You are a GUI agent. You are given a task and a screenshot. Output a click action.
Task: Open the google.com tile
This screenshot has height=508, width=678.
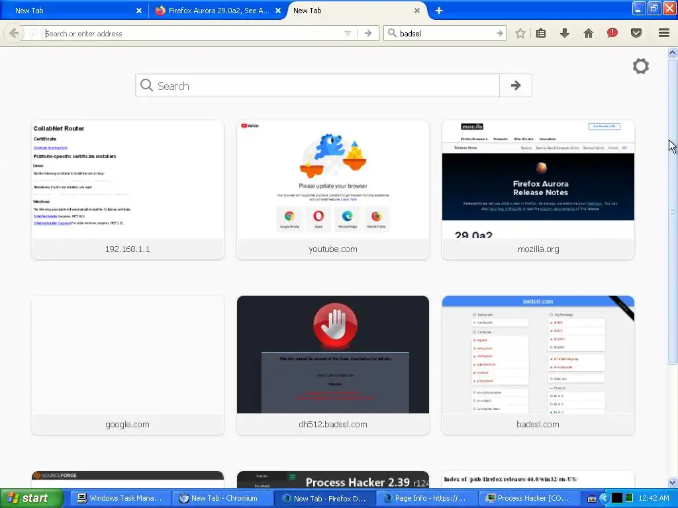pos(128,365)
